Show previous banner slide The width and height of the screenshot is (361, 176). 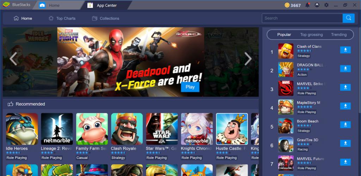[x=13, y=59]
